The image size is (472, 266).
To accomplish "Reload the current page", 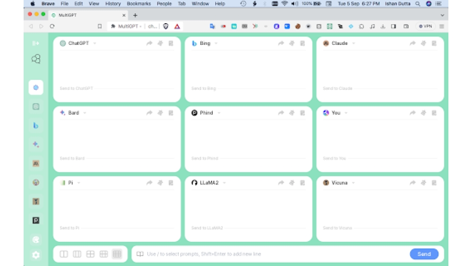I will click(52, 26).
